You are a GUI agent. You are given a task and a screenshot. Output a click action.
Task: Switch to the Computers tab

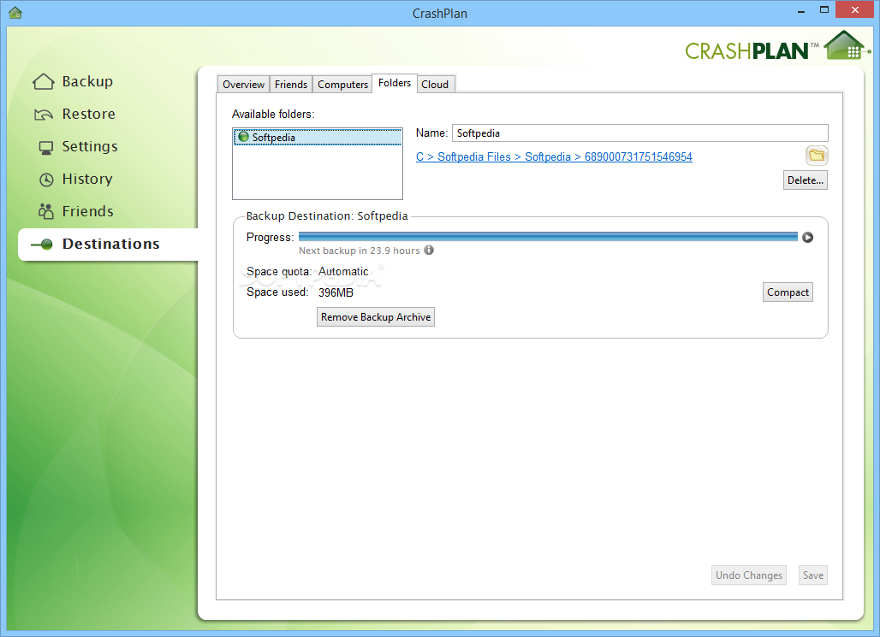point(342,84)
